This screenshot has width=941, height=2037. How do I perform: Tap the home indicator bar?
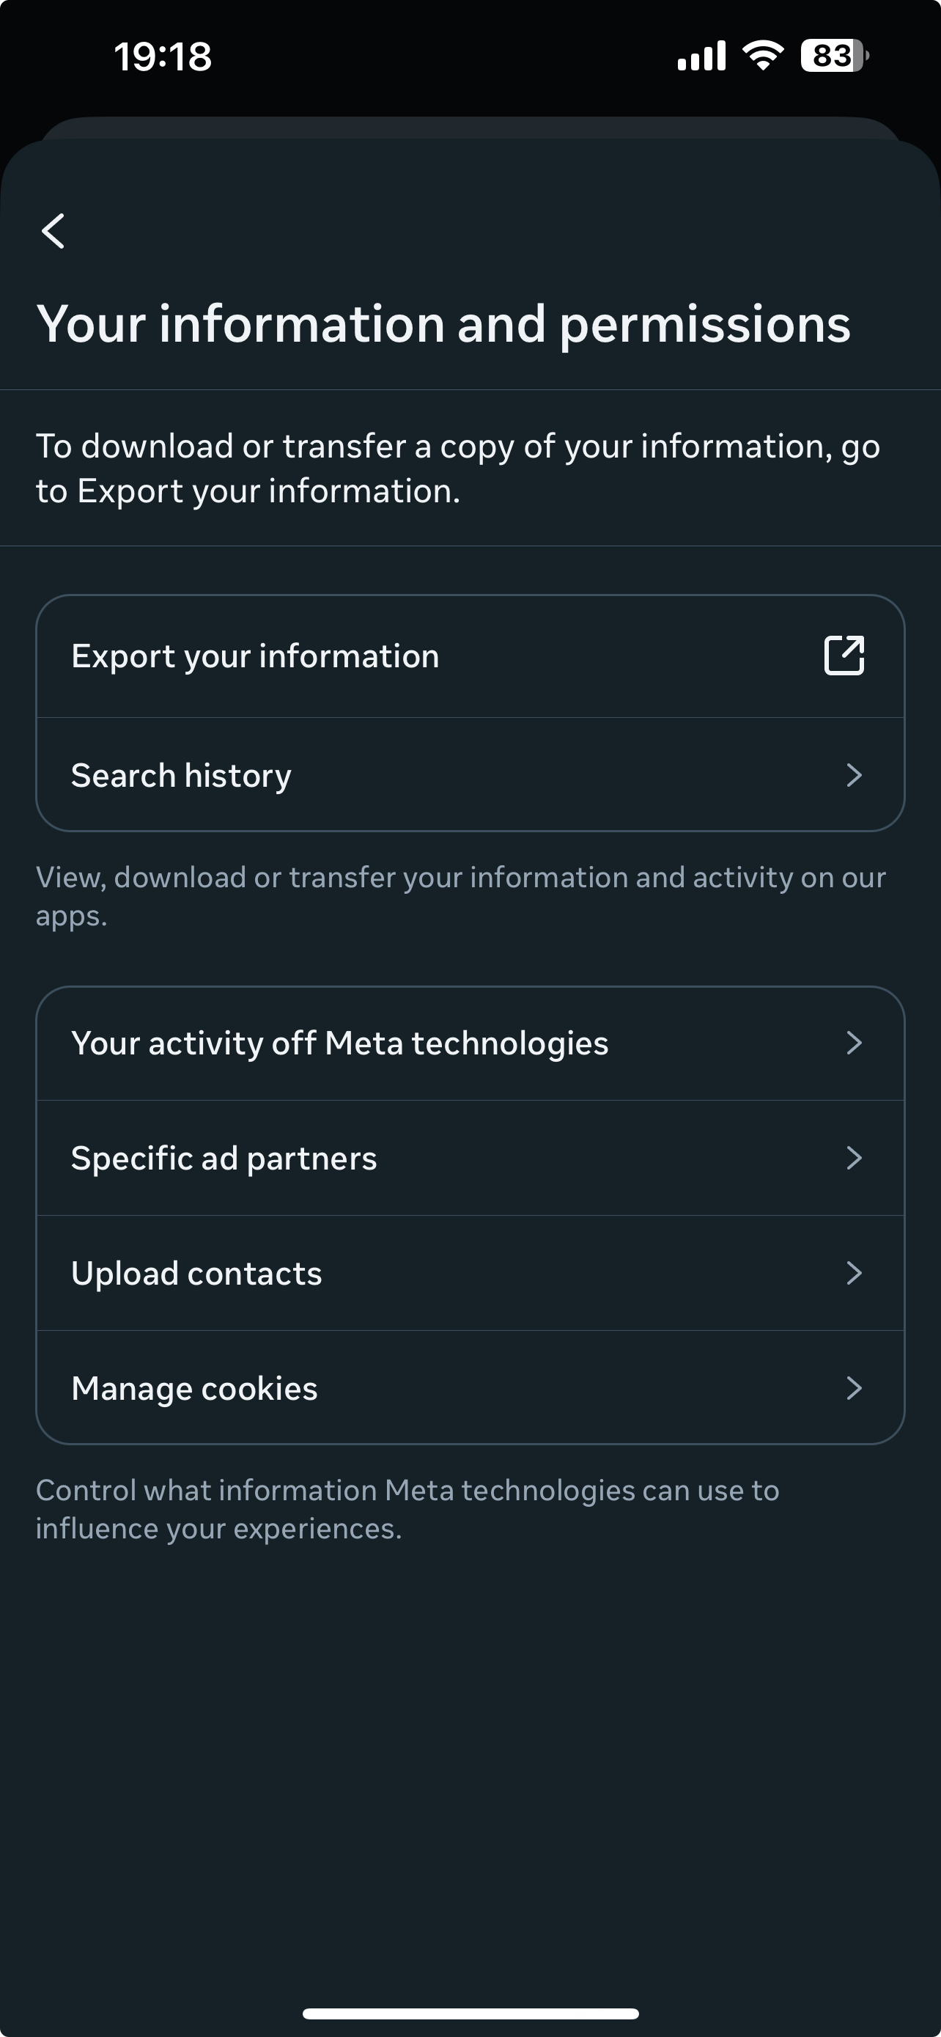[x=470, y=2014]
